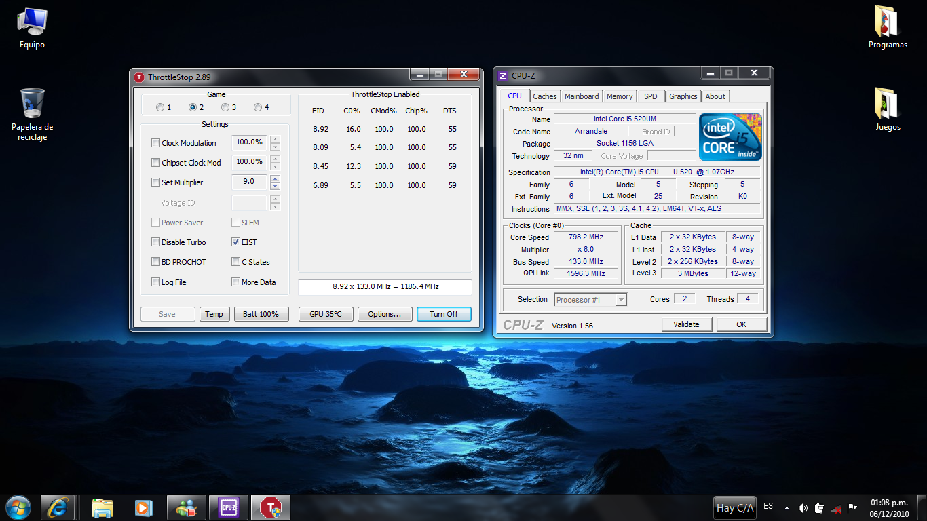Click OK in CPU-Z
This screenshot has width=927, height=521.
pos(741,324)
